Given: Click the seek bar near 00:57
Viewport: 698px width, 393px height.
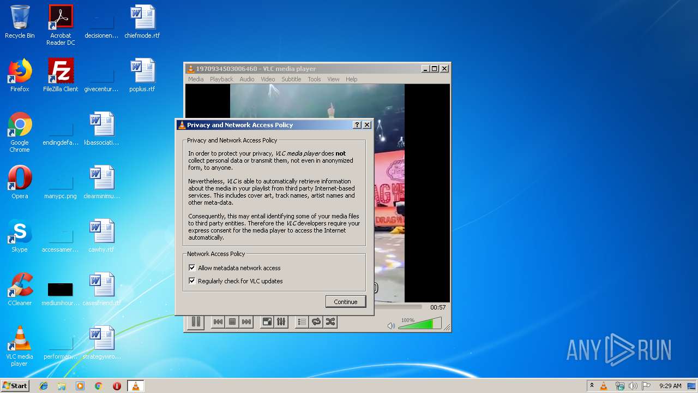Looking at the screenshot, I should (x=398, y=307).
